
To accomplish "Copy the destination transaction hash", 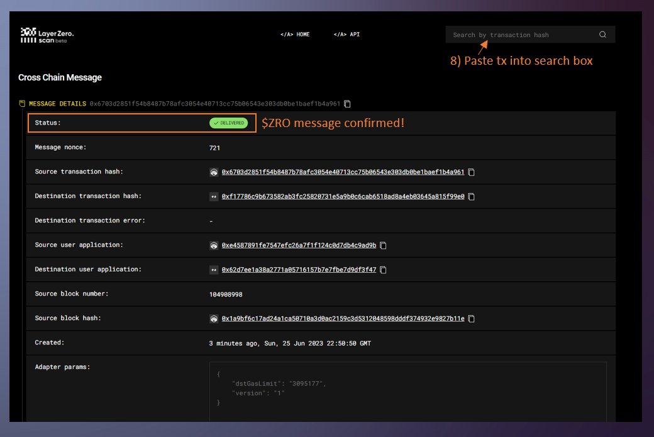I will coord(470,196).
